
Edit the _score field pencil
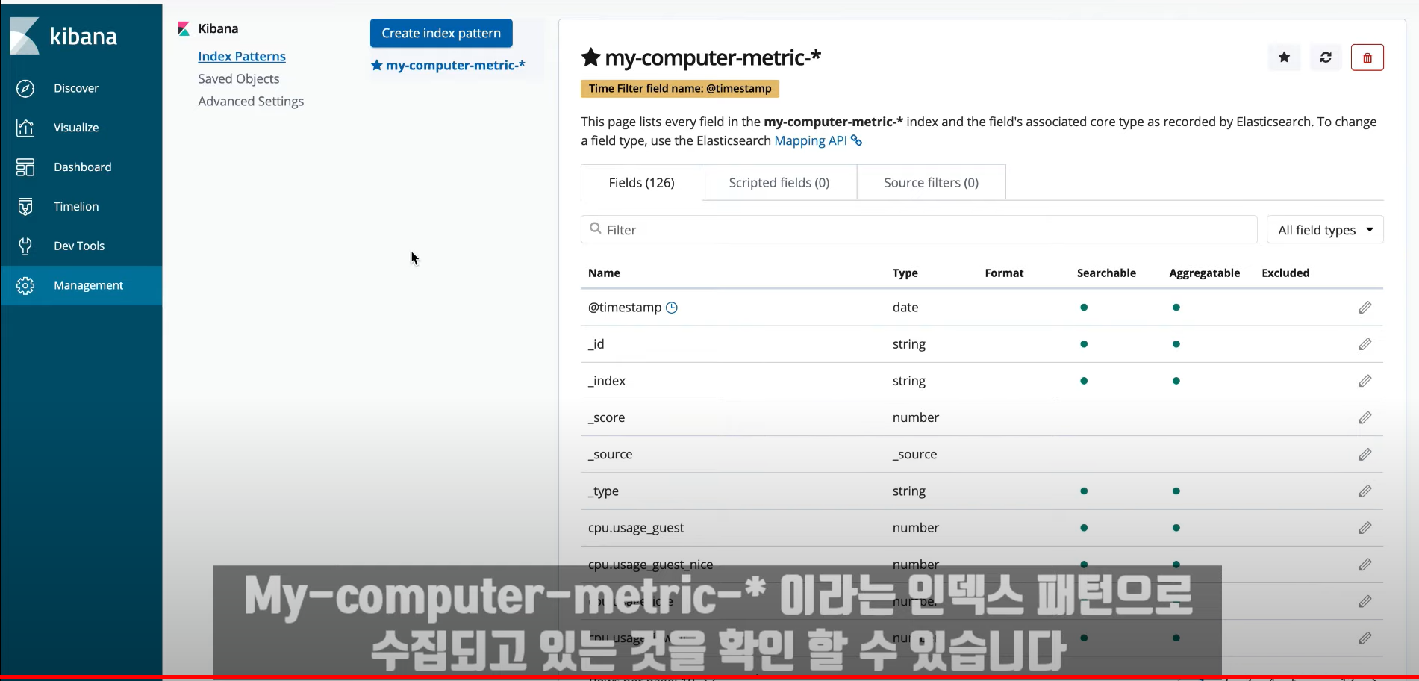pyautogui.click(x=1365, y=417)
